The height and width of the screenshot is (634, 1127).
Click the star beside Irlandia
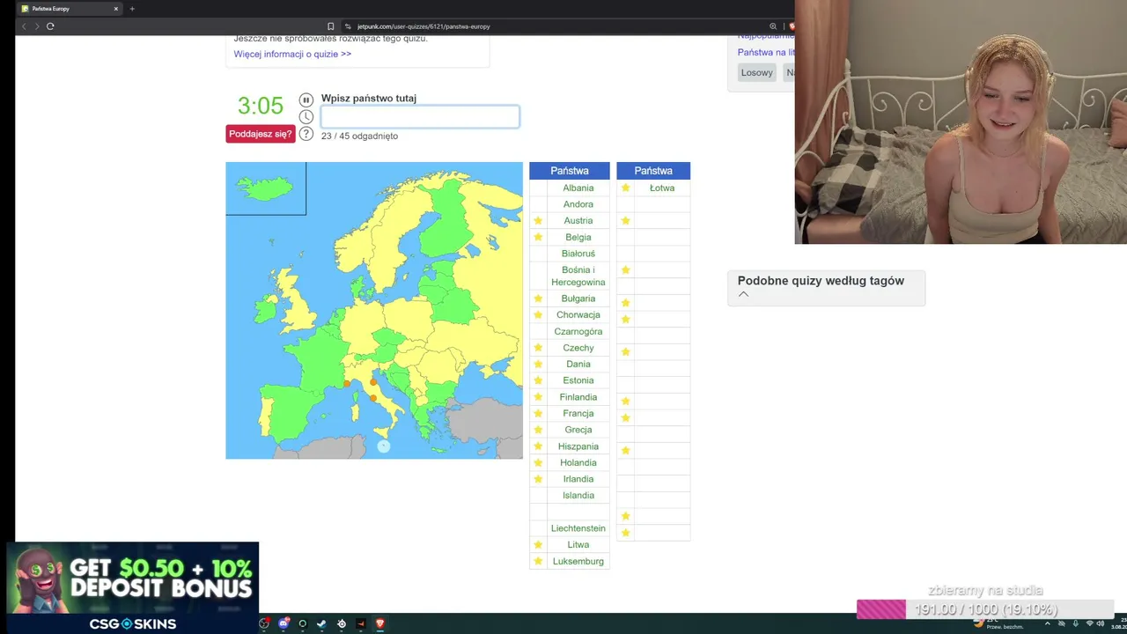(x=538, y=479)
